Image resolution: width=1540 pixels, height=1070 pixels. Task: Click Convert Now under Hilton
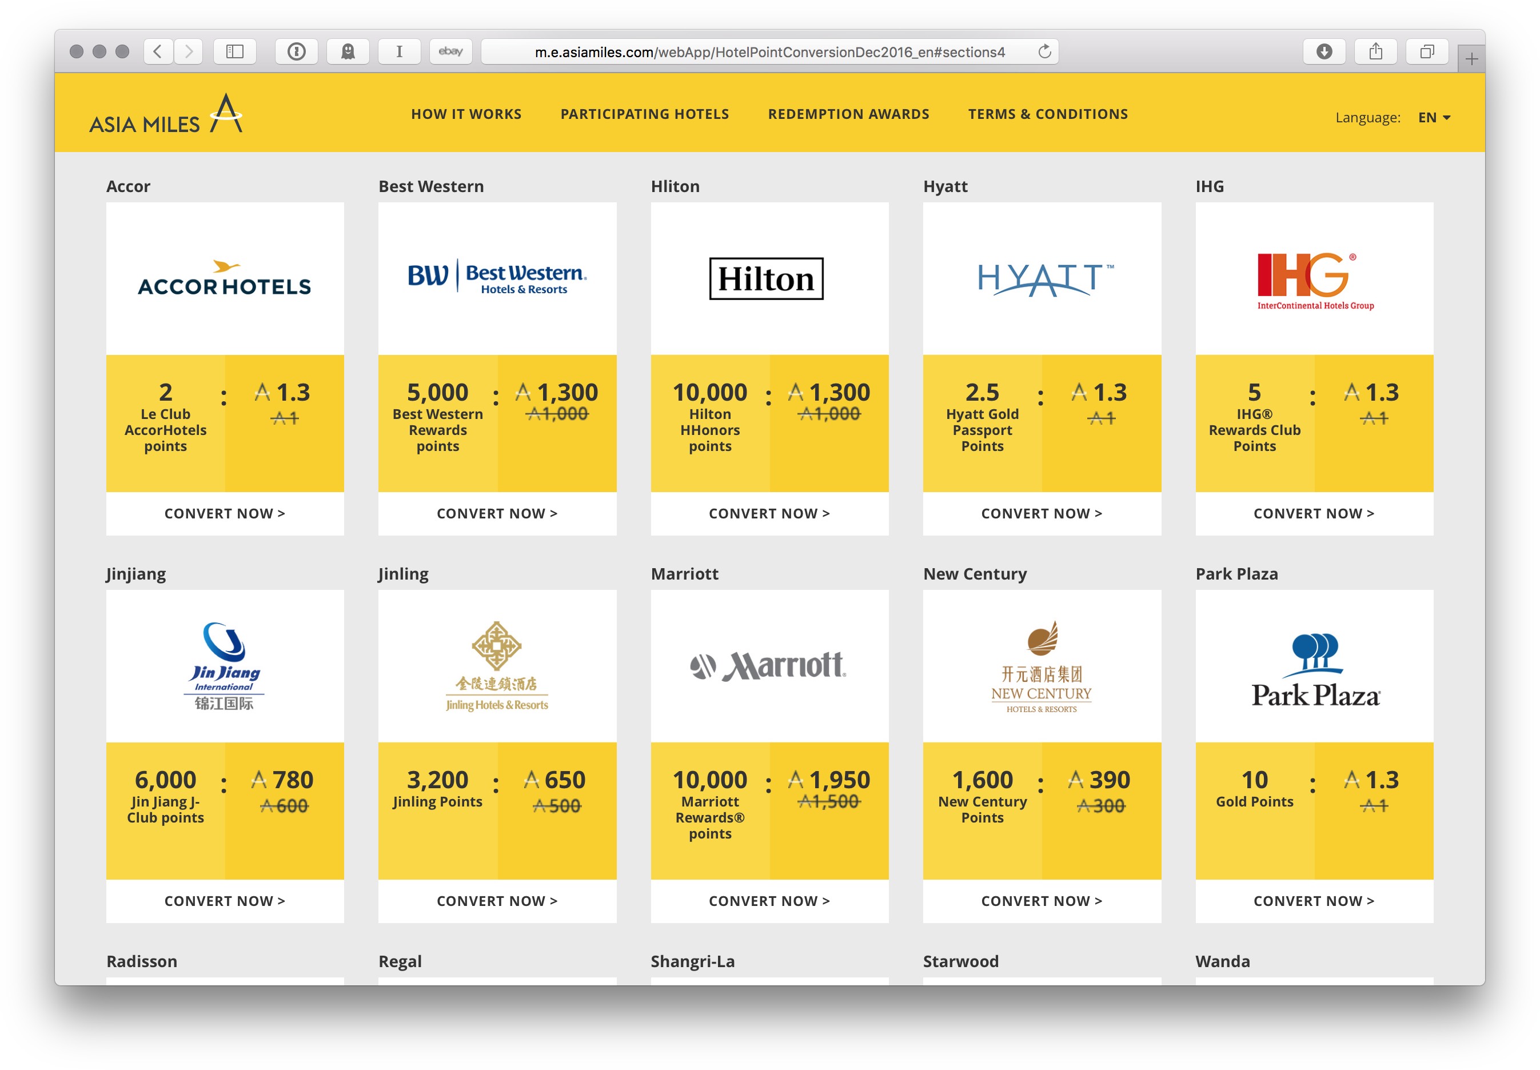tap(769, 513)
